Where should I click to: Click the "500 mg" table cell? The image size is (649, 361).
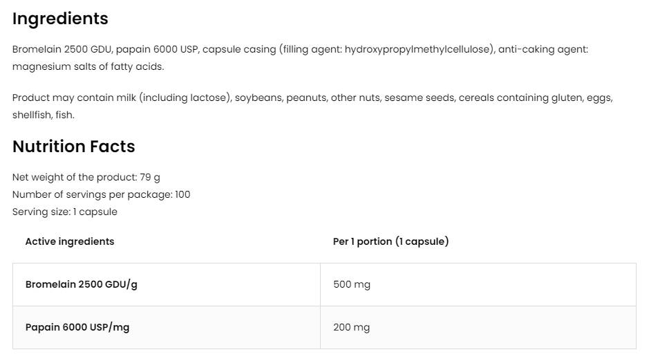(x=352, y=284)
